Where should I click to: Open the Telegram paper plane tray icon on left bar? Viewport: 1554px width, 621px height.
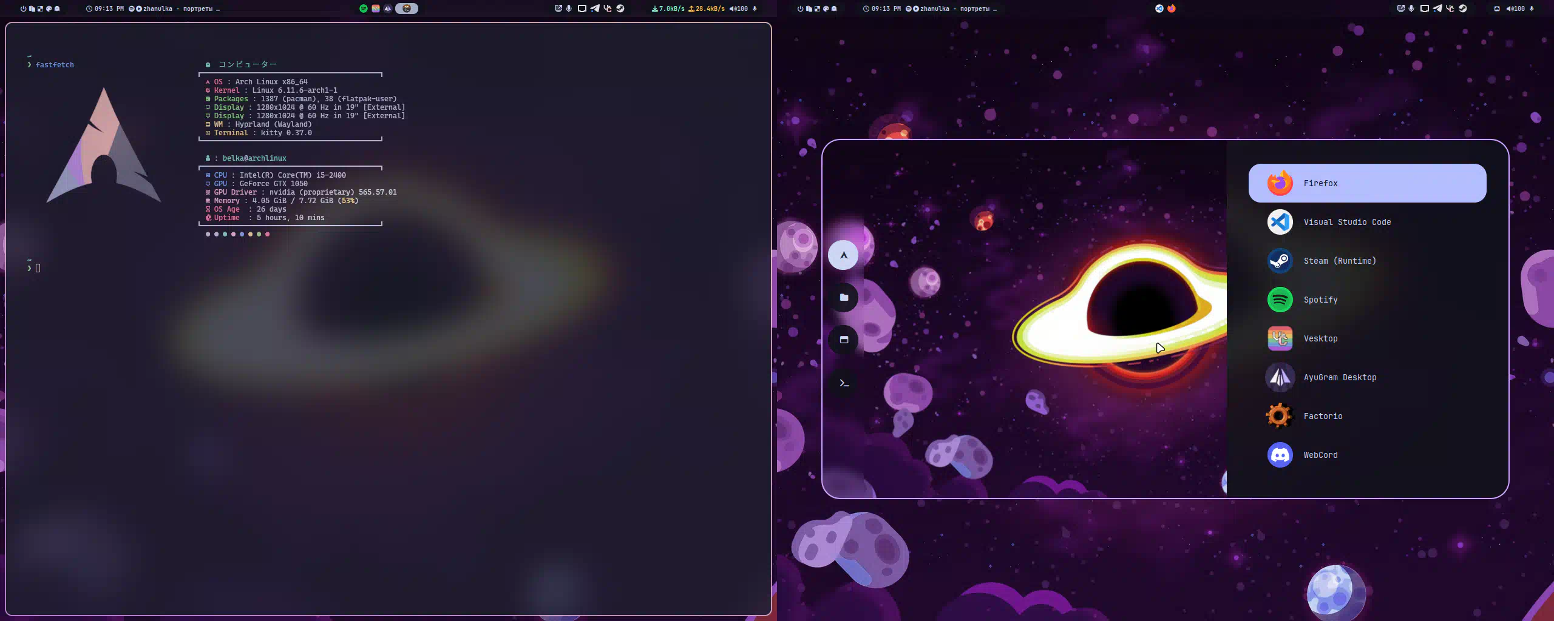pyautogui.click(x=595, y=8)
